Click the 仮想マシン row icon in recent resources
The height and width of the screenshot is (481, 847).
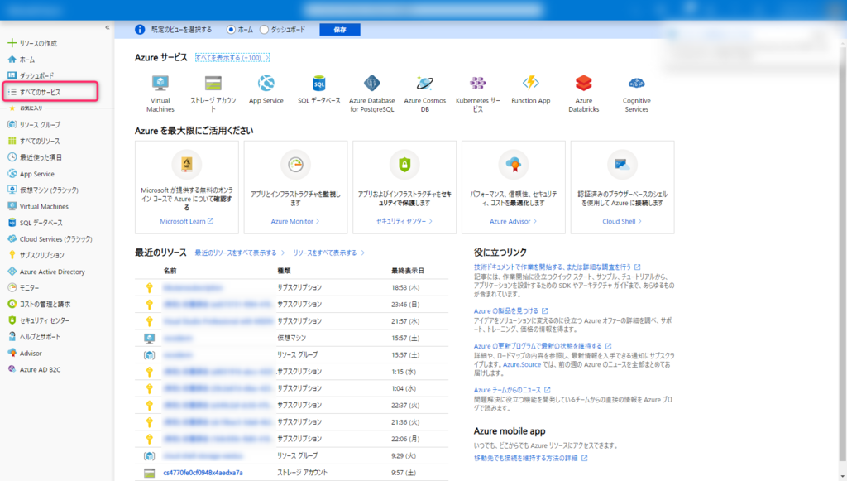coord(149,339)
